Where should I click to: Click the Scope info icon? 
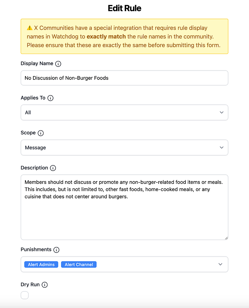pos(40,133)
